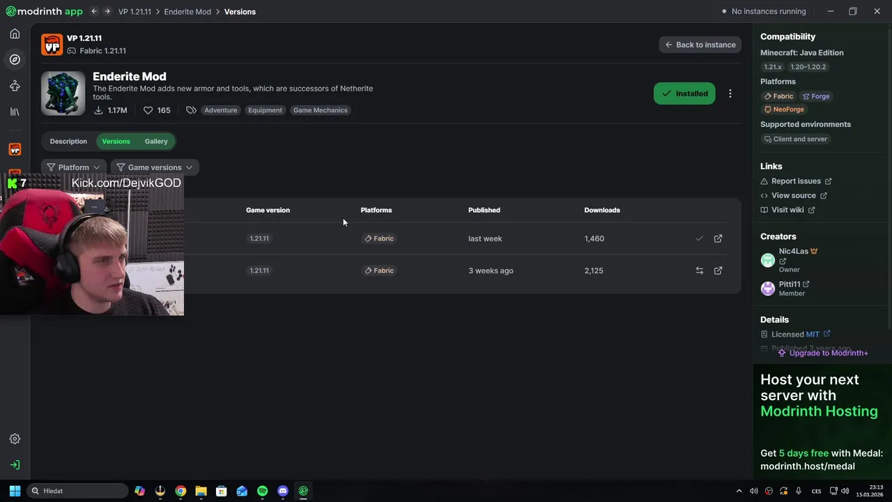Click the Game Mechanics category tag
This screenshot has width=892, height=502.
pyautogui.click(x=321, y=110)
